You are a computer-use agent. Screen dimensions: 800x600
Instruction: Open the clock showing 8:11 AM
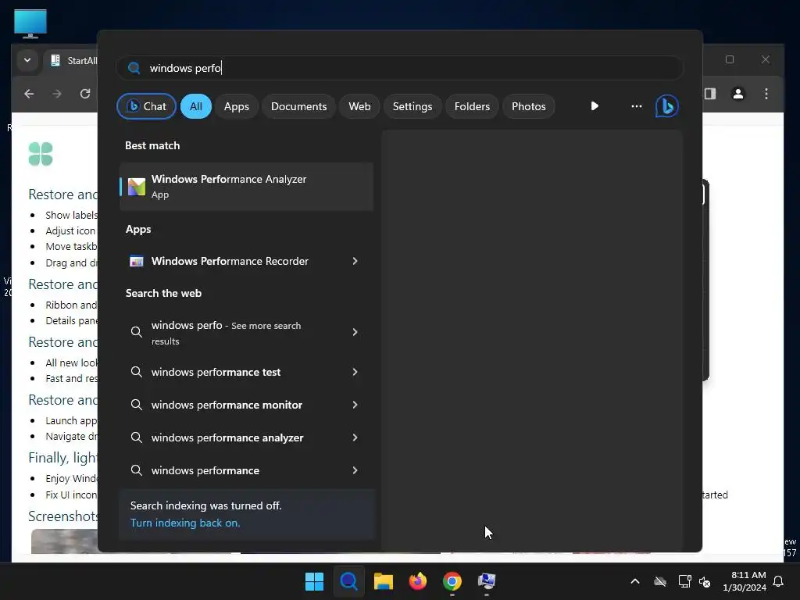(745, 581)
